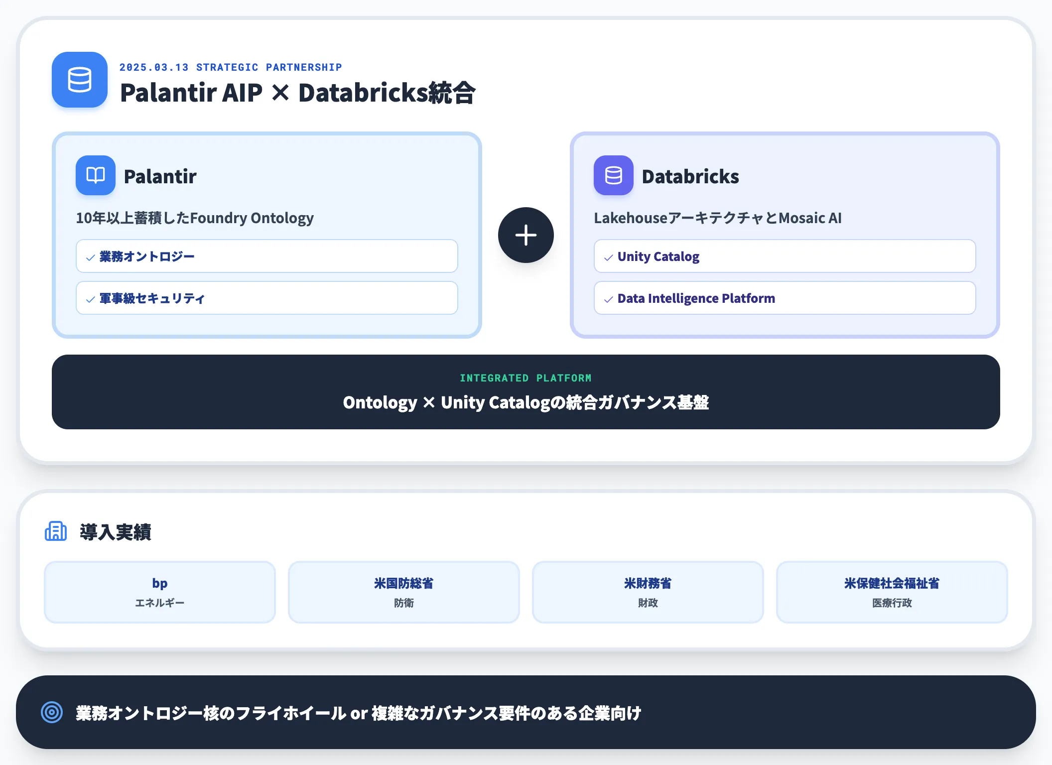Click the building icon next to 導入実績
Viewport: 1052px width, 765px height.
(x=56, y=531)
